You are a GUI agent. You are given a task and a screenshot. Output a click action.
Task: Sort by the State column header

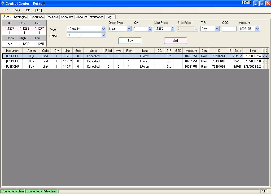(x=93, y=51)
